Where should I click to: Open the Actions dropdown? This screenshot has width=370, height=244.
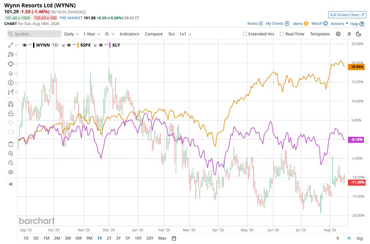click(339, 23)
